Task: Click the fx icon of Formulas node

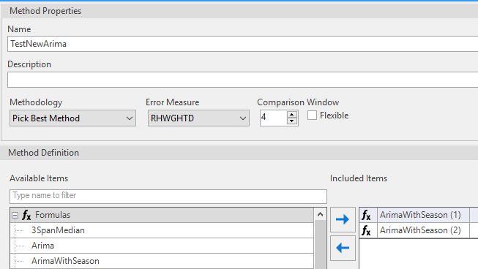Action: point(26,215)
